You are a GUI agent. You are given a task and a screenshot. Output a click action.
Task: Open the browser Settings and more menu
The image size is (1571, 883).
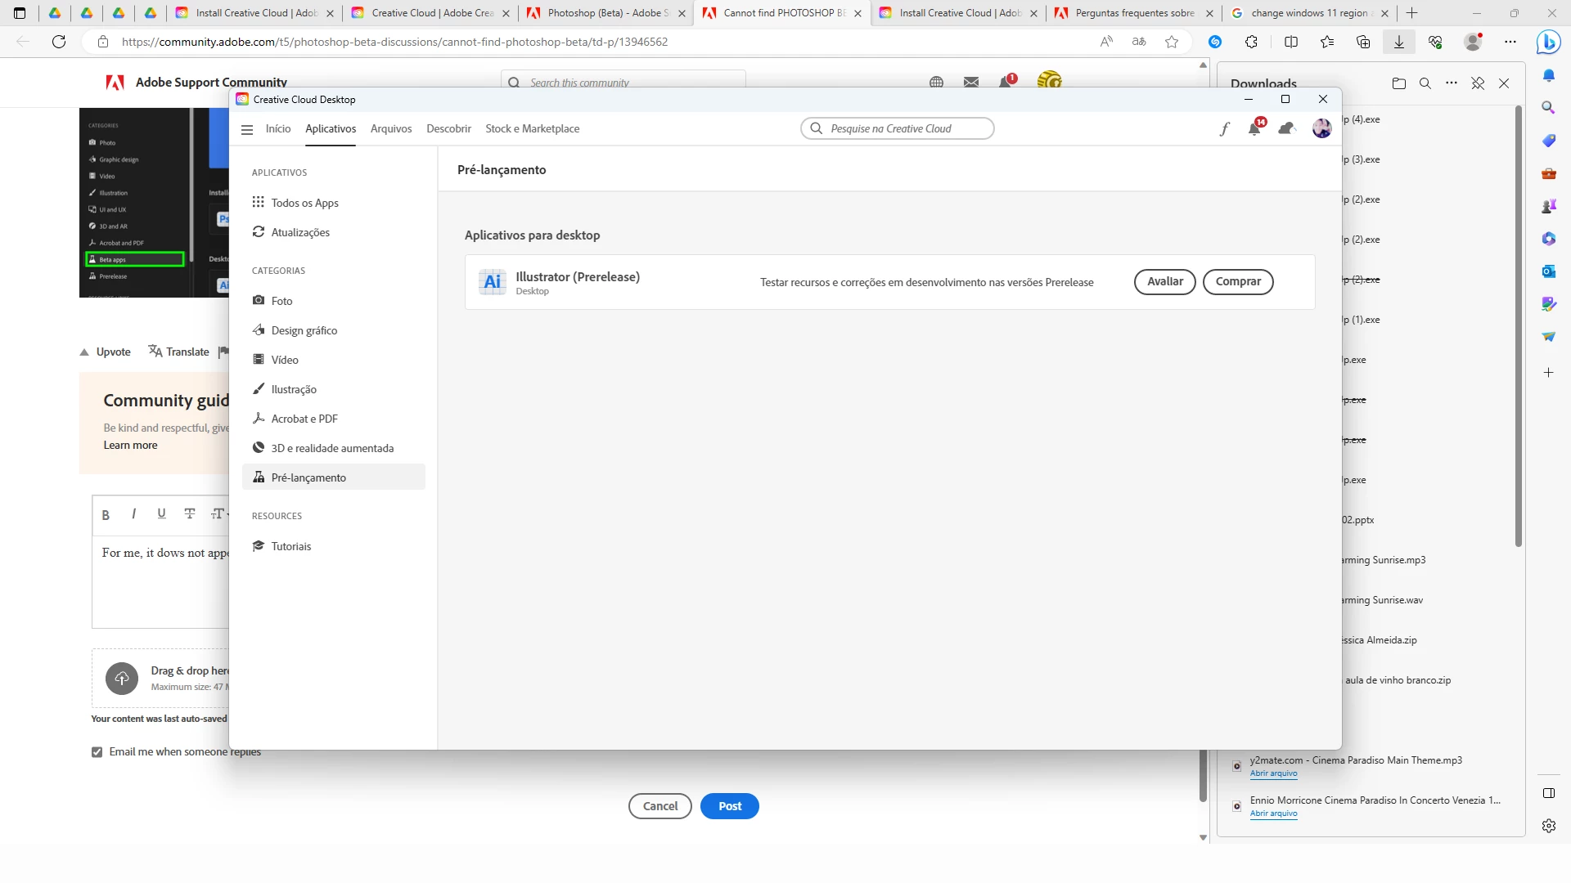point(1510,42)
